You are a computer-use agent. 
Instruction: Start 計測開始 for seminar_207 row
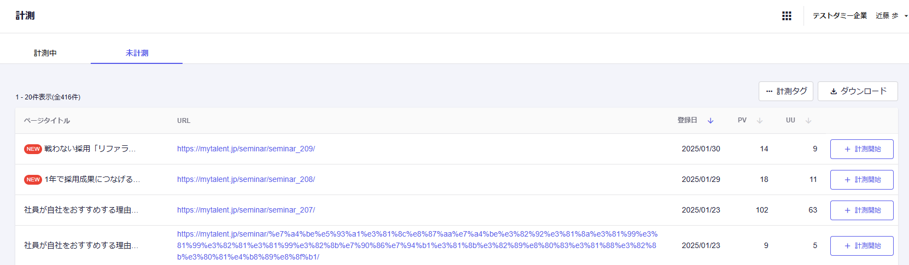[x=861, y=210]
